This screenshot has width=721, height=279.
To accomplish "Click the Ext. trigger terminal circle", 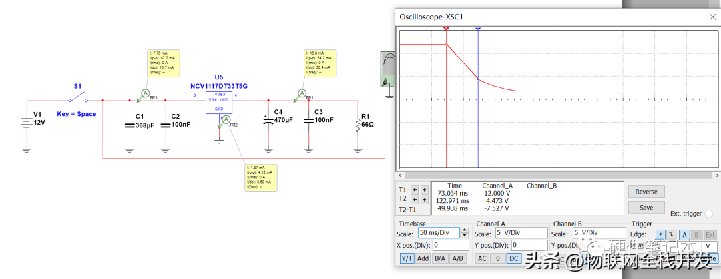I will (708, 214).
